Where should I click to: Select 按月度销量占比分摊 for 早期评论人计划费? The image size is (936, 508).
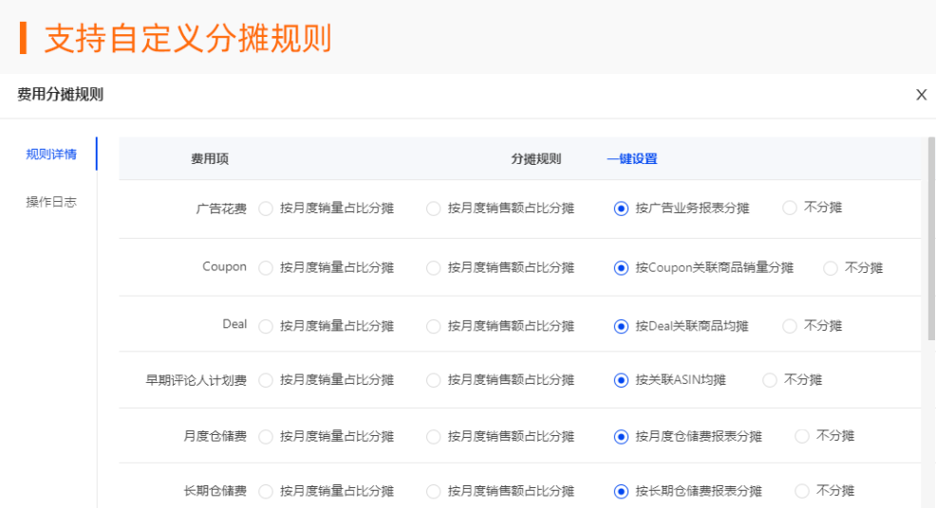266,380
